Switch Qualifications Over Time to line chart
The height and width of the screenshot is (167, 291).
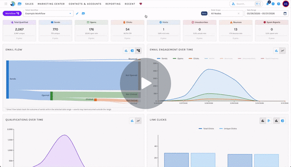pos(138,121)
